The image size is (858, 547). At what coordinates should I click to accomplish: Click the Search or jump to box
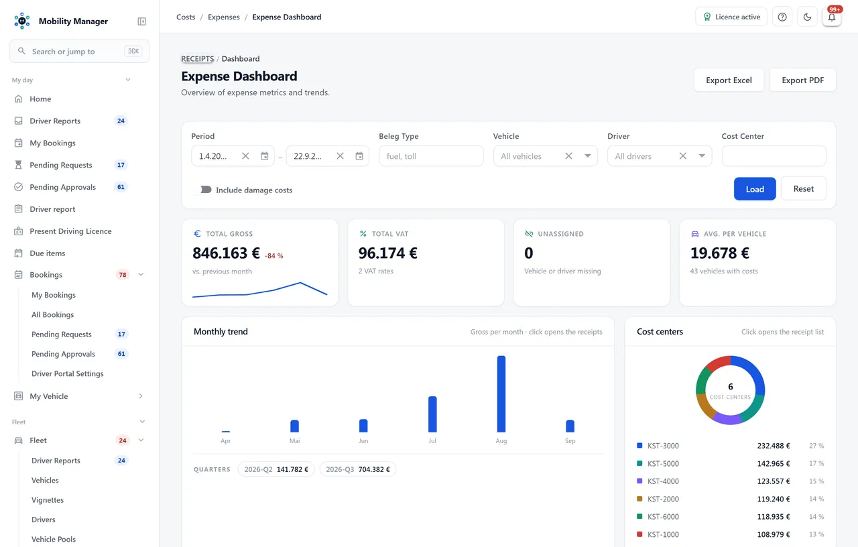tap(79, 51)
